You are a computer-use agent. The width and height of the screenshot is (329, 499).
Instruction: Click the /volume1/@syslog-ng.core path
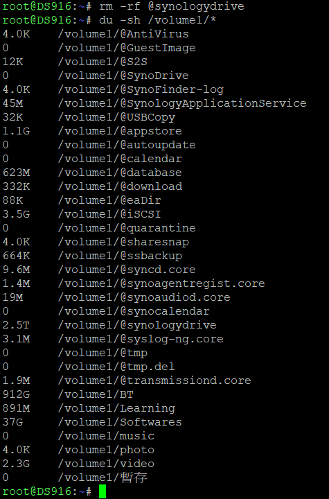pyautogui.click(x=141, y=339)
